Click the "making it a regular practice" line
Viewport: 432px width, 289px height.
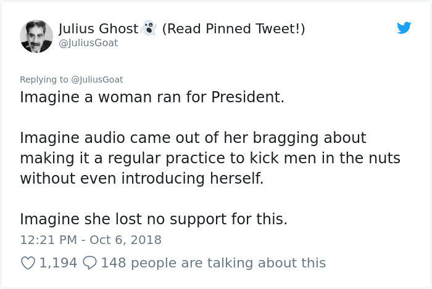pos(210,158)
